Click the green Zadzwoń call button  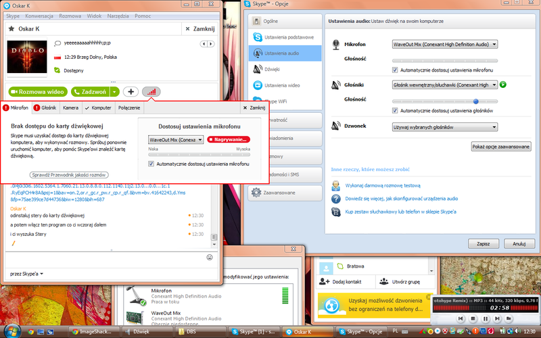click(x=91, y=92)
